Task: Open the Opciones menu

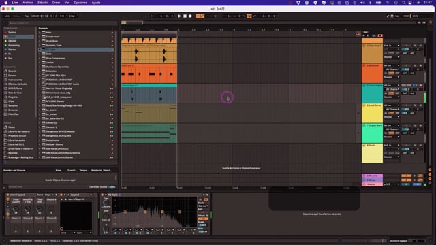Action: (80, 3)
